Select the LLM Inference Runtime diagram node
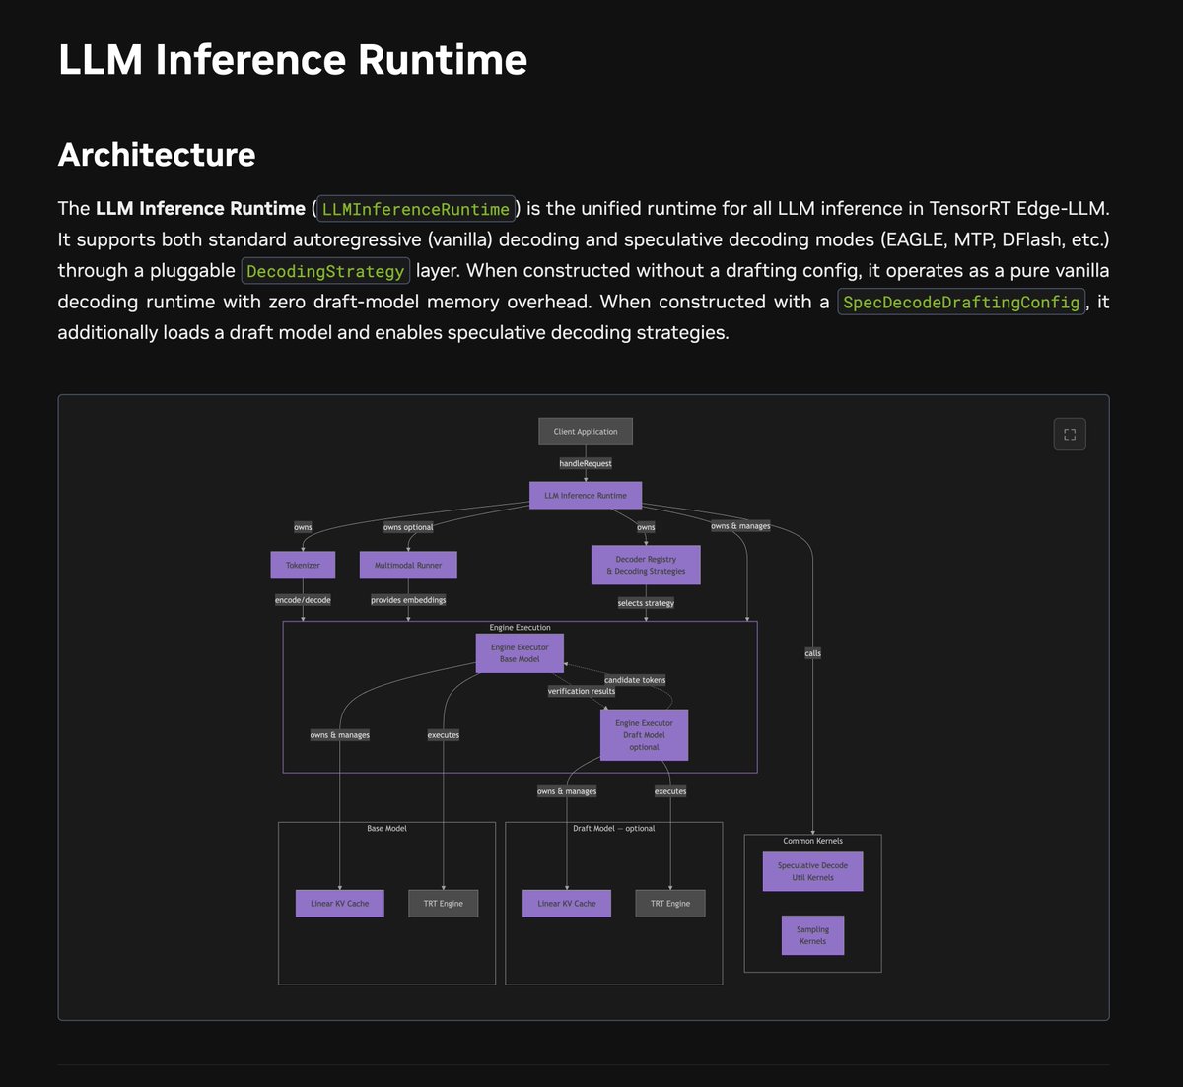Screen dimensions: 1183x1087 point(586,496)
